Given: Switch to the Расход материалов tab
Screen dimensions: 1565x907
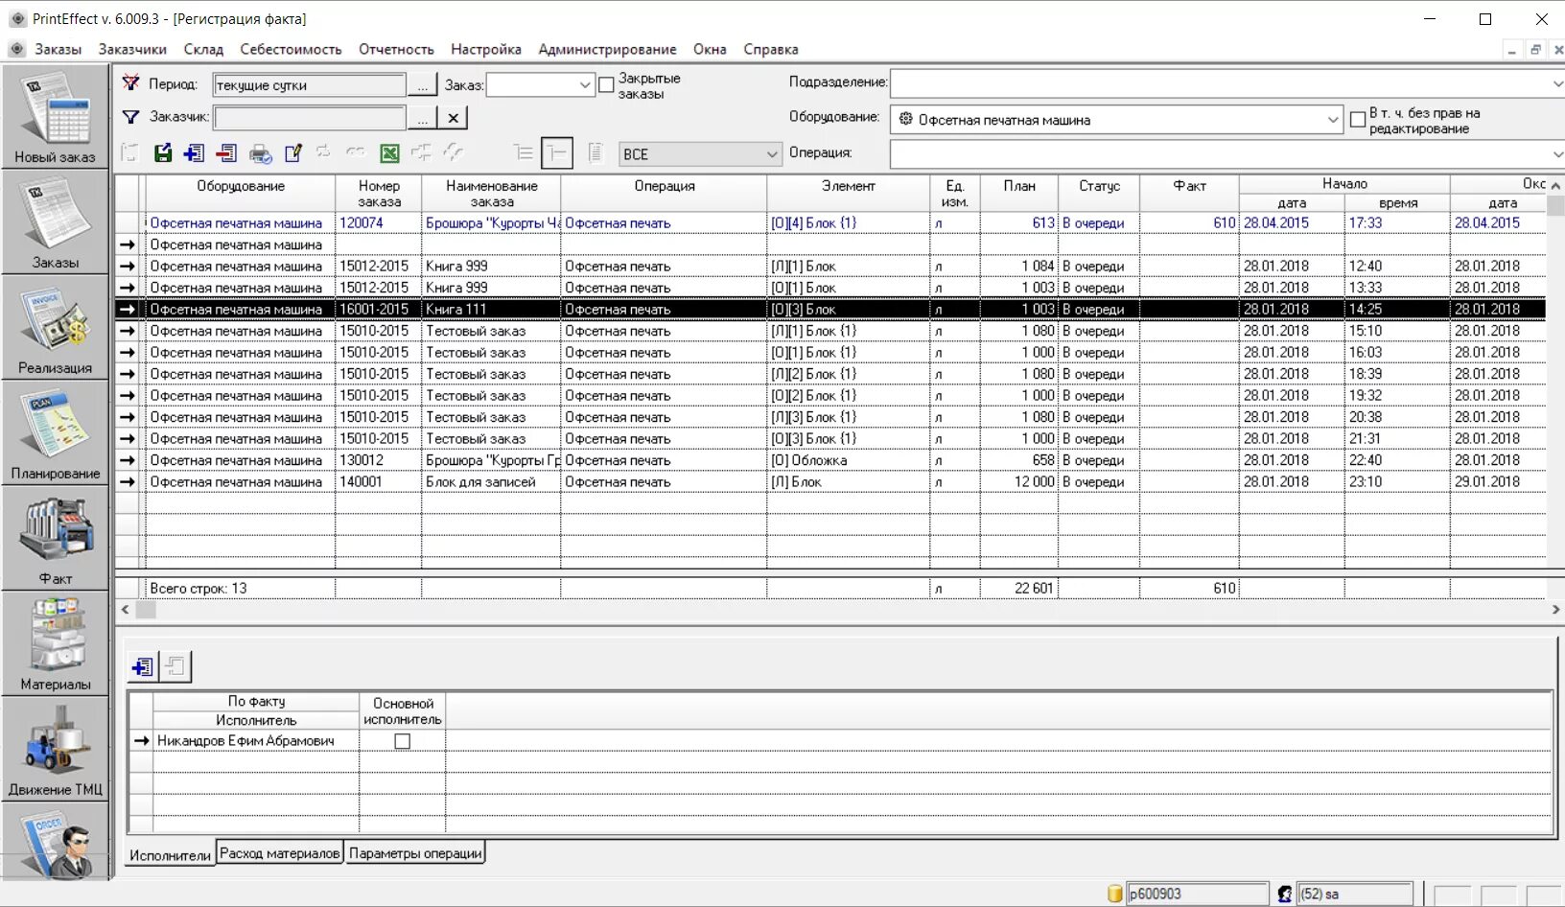Looking at the screenshot, I should pos(280,853).
